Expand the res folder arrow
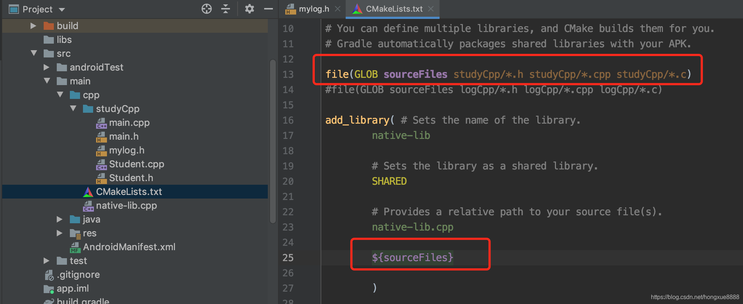This screenshot has width=743, height=304. [x=59, y=233]
